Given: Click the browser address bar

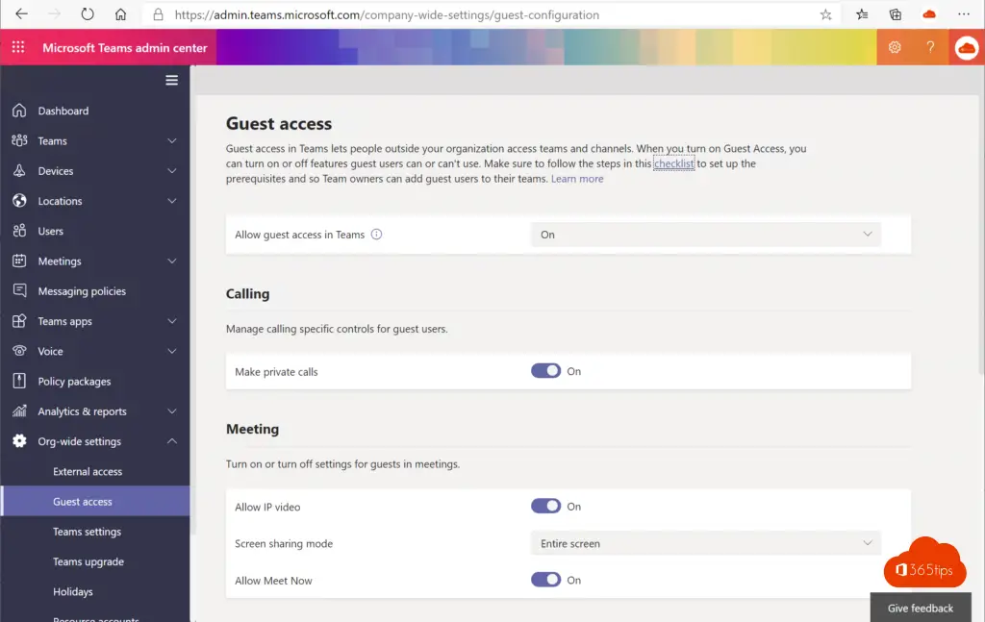Looking at the screenshot, I should [481, 15].
